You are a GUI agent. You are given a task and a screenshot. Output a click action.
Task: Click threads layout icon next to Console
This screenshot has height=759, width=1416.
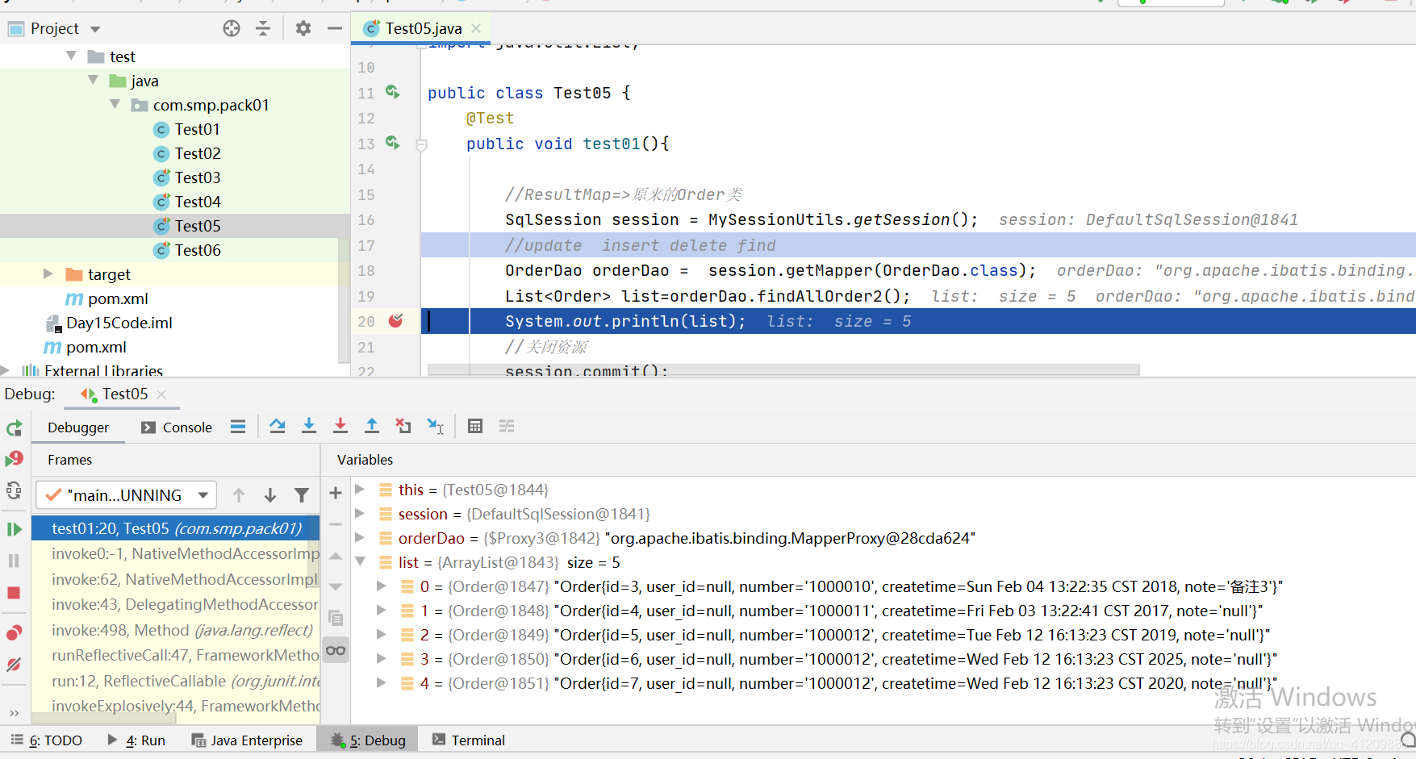point(238,427)
